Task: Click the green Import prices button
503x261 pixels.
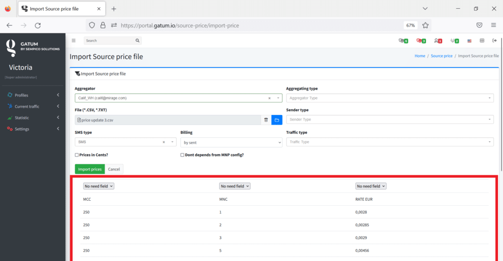Action: (x=89, y=169)
